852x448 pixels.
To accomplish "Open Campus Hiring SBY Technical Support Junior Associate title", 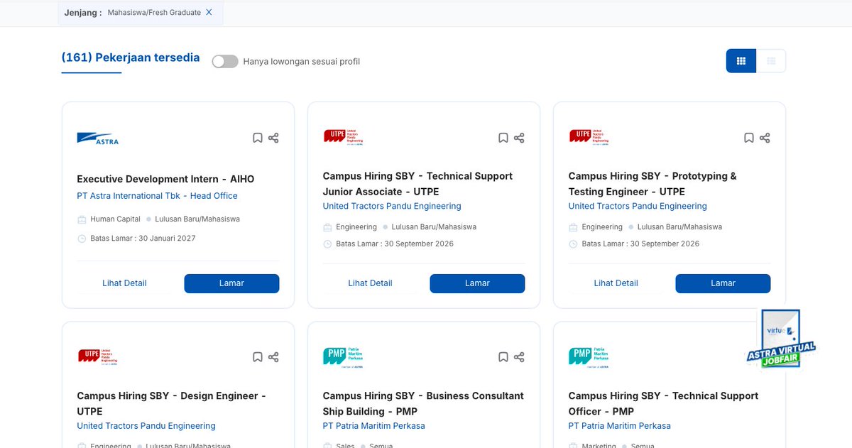I will pos(417,184).
